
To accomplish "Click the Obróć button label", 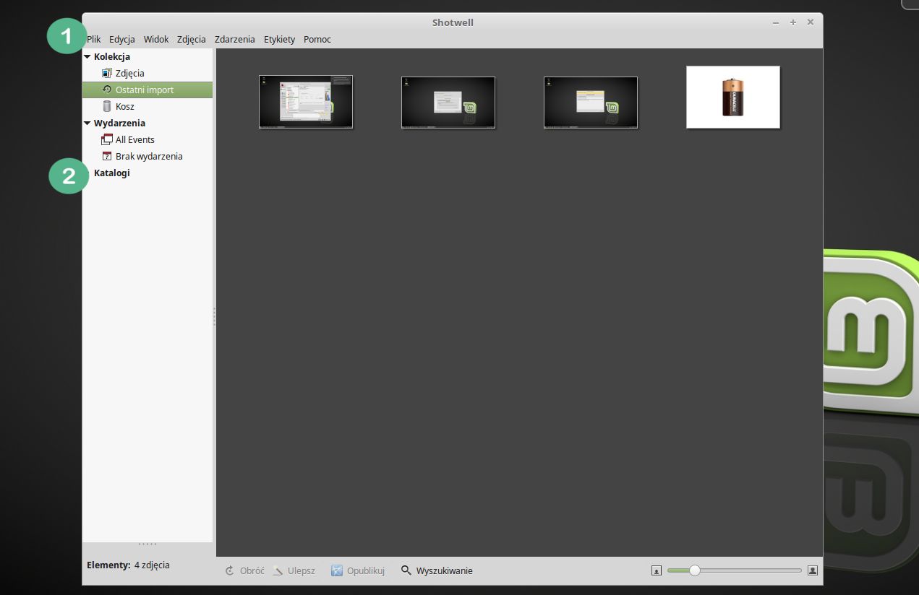I will point(252,570).
